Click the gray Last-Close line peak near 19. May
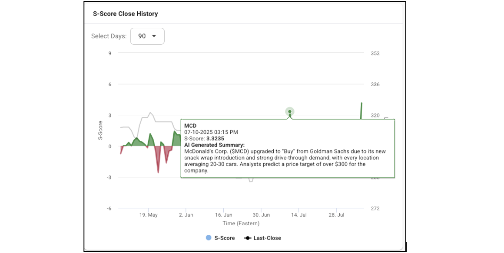This screenshot has width=504, height=253. [150, 113]
